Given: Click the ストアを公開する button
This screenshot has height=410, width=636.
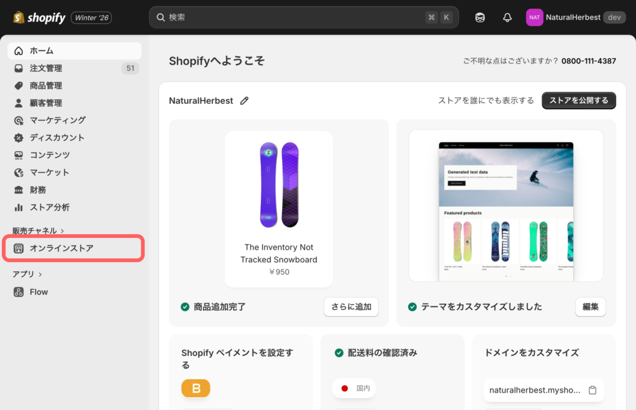Looking at the screenshot, I should [579, 101].
